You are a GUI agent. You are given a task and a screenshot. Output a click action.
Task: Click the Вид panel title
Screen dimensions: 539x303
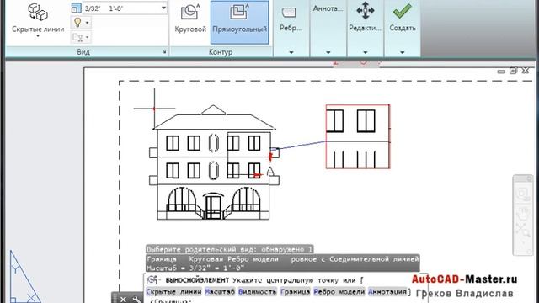(x=83, y=52)
